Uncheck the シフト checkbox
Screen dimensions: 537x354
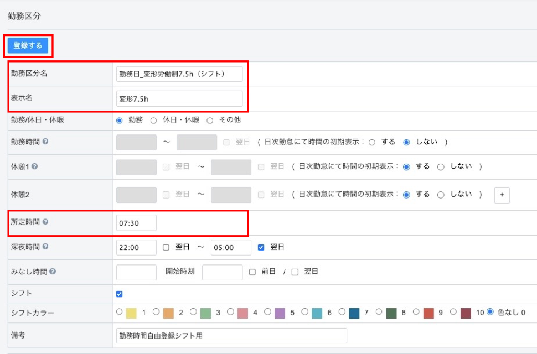click(x=120, y=294)
